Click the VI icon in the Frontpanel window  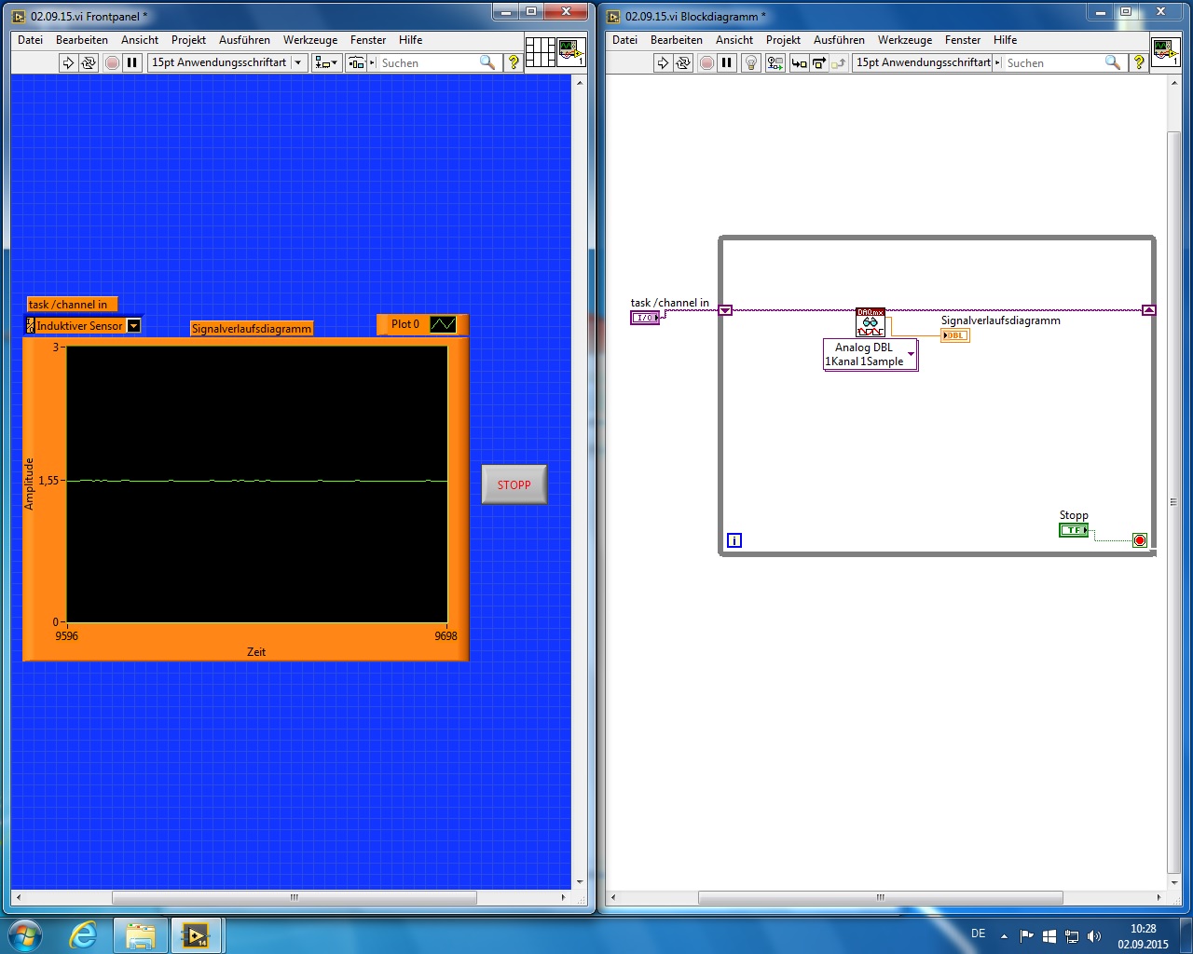coord(571,52)
